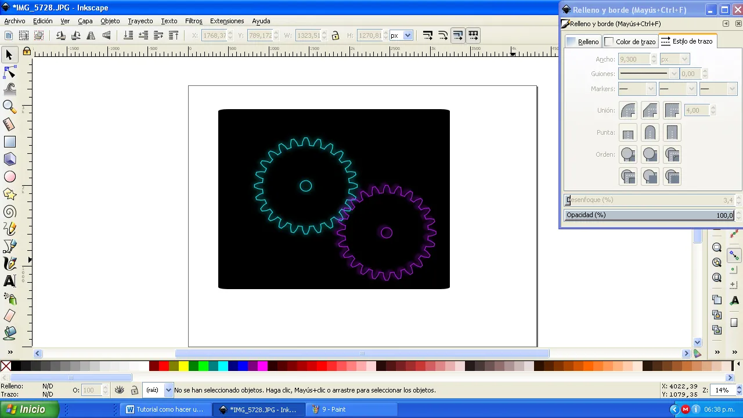Select the Calligraphy tool
The height and width of the screenshot is (418, 743).
[x=9, y=264]
